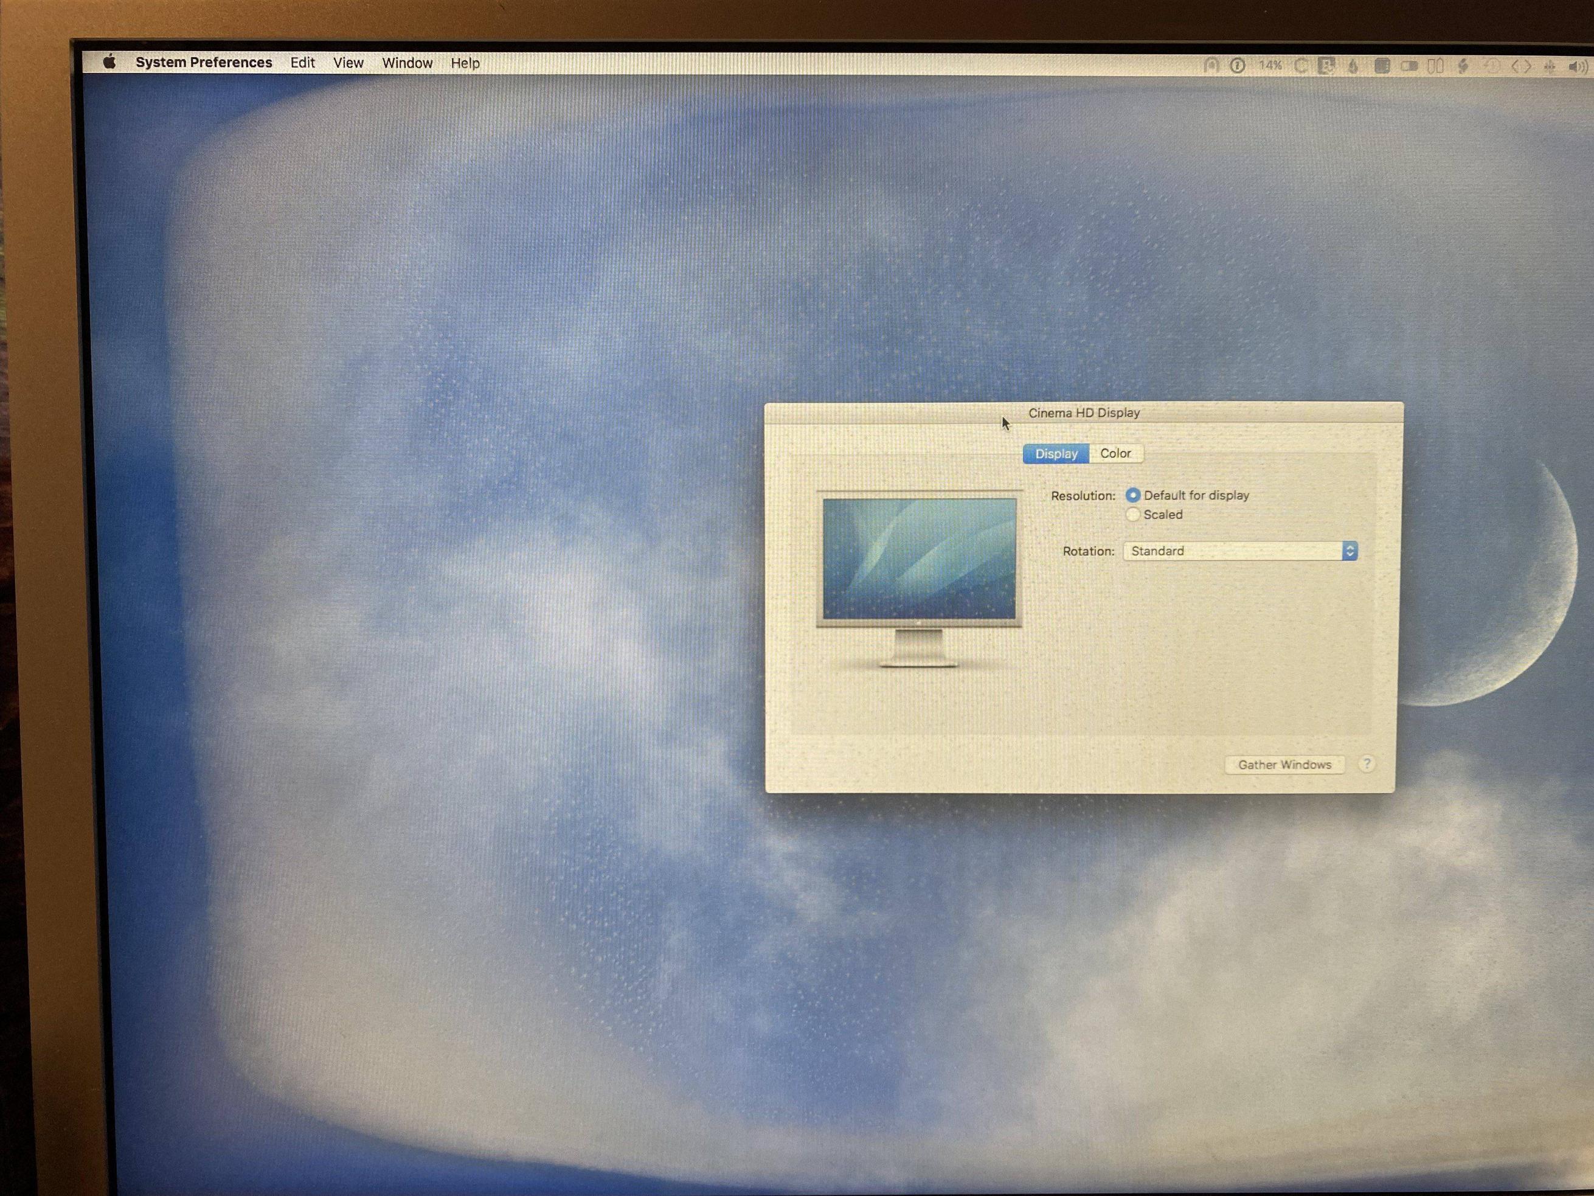Open the Apple menu
This screenshot has height=1196, width=1594.
click(x=109, y=62)
